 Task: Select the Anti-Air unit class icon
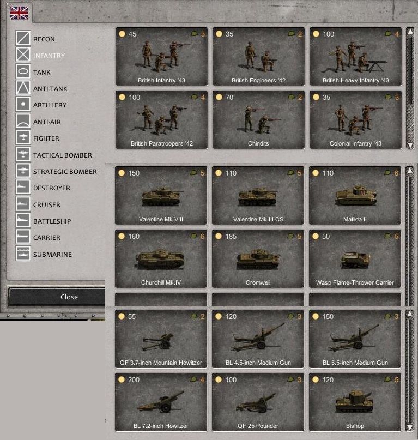[x=23, y=120]
